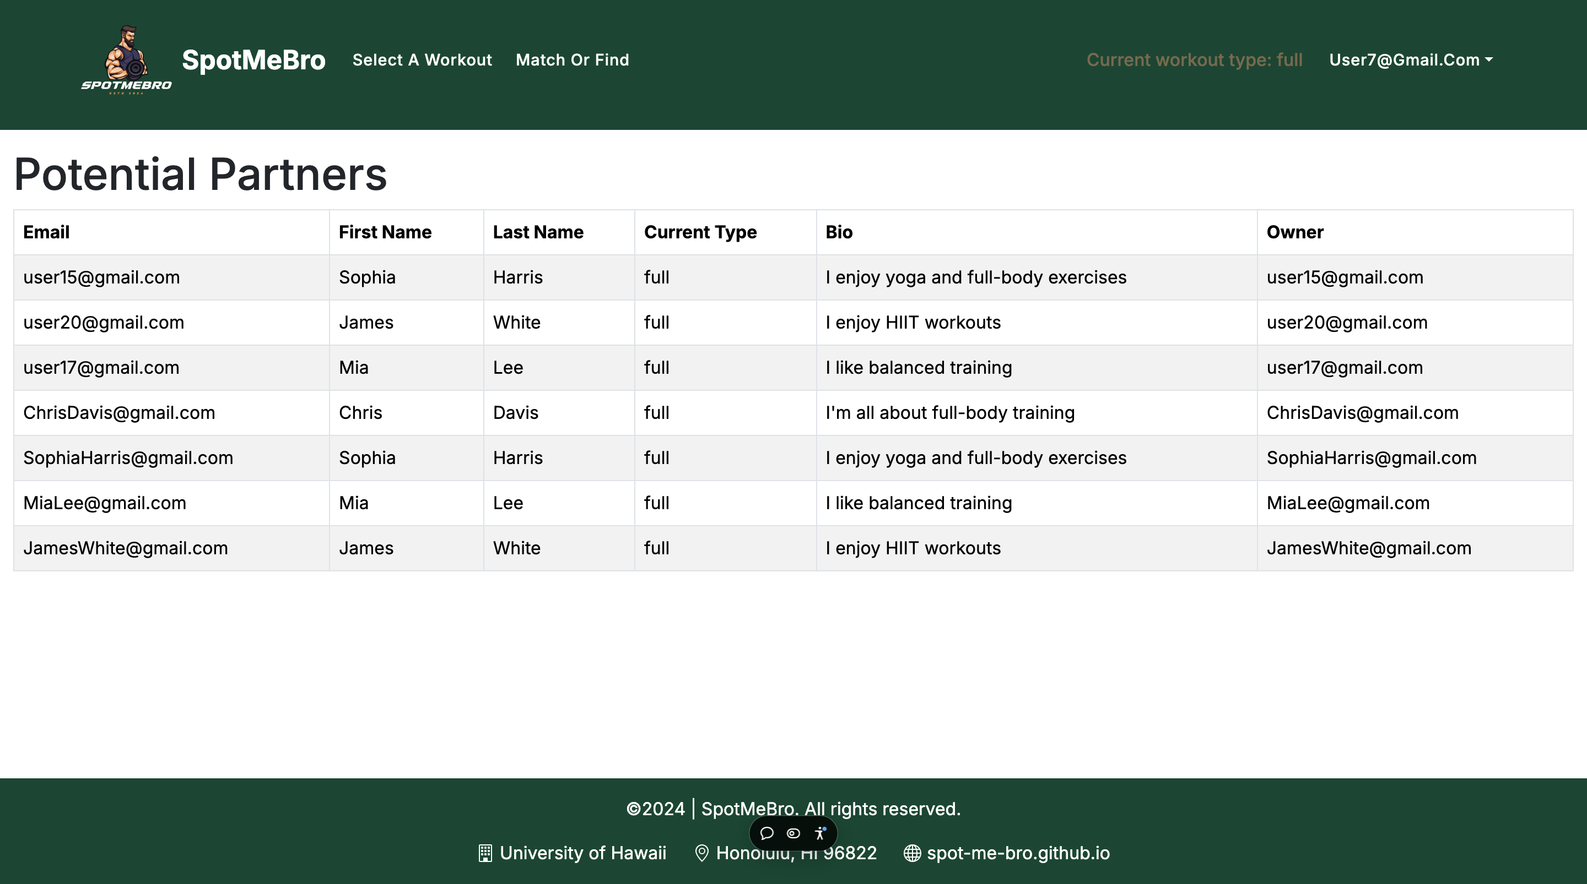Click the Current workout type: full text
The width and height of the screenshot is (1587, 884).
1194,59
